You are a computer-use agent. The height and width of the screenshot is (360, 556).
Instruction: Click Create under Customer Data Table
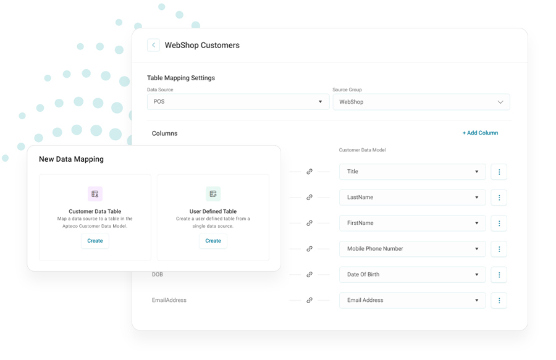point(95,241)
